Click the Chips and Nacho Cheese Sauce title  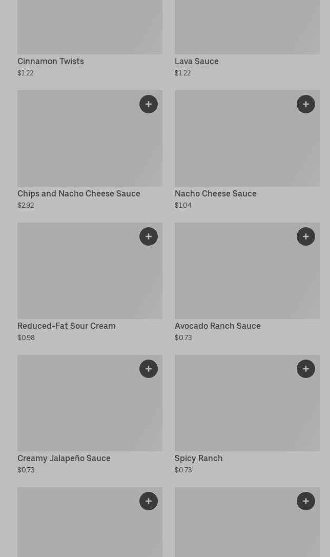(x=79, y=193)
